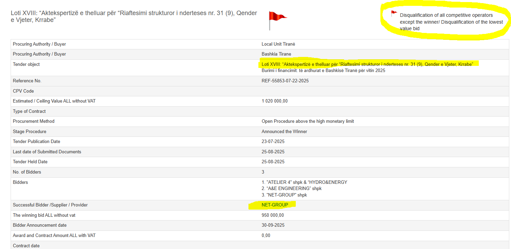Click the disqualification red flag description text
Screen dimensions: 511x249
tap(451, 22)
